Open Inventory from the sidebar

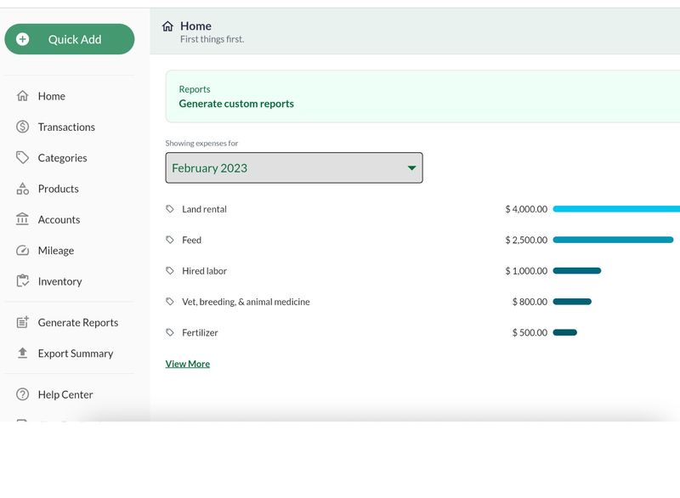click(x=59, y=281)
